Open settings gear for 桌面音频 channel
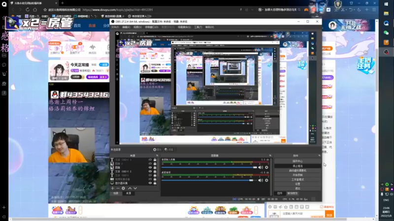The height and width of the screenshot is (221, 394). point(266,180)
